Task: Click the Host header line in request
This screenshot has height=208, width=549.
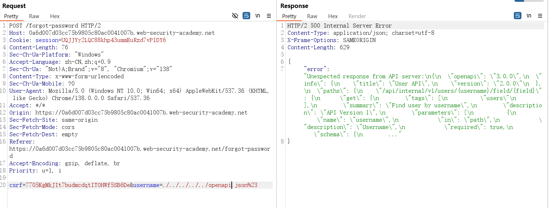Action: coord(112,33)
